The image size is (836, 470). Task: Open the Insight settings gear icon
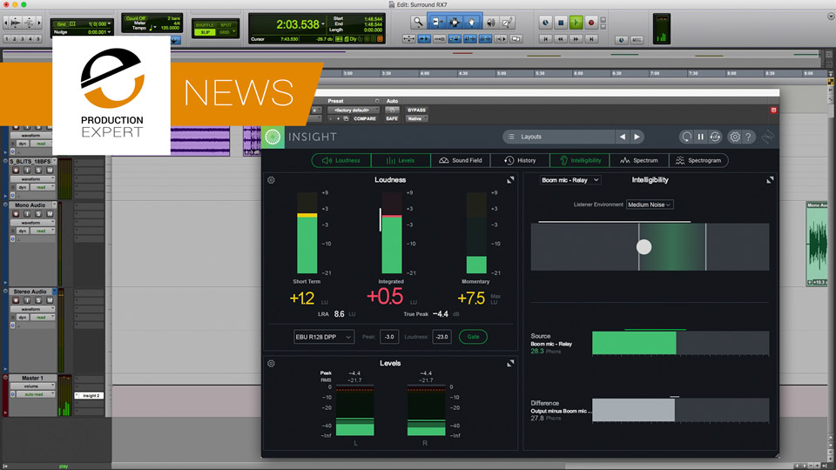(735, 137)
